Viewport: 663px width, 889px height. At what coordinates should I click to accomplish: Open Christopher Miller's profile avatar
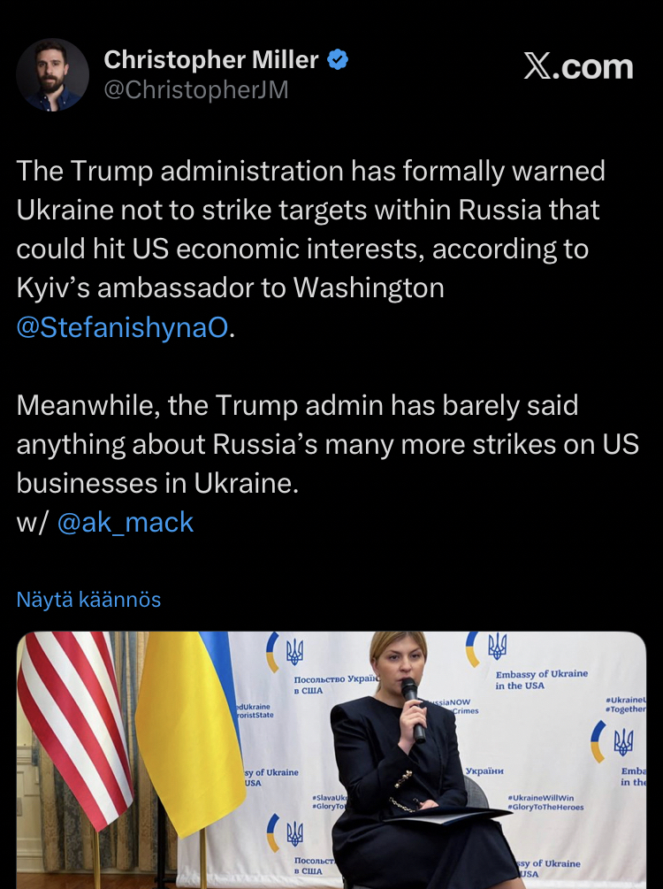(x=53, y=74)
